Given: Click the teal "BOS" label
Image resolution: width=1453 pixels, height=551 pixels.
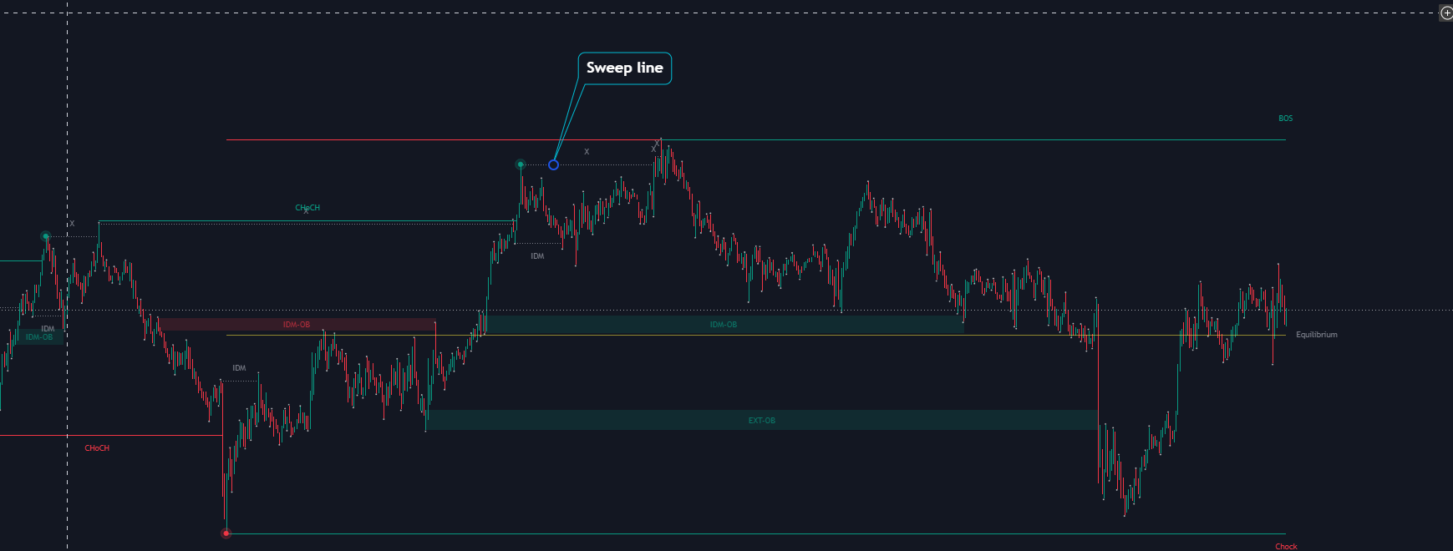Looking at the screenshot, I should (x=1285, y=119).
